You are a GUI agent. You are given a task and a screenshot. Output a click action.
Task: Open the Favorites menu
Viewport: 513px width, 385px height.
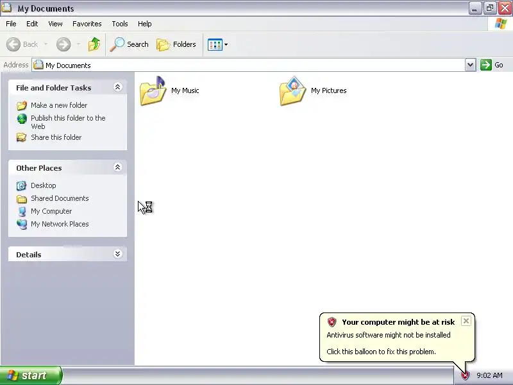(x=87, y=24)
